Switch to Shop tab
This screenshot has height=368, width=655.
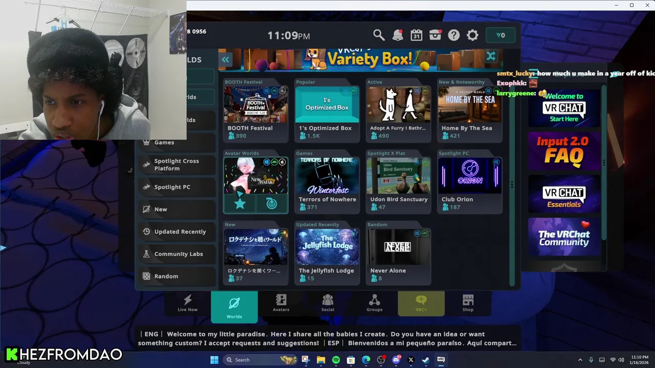(x=468, y=303)
